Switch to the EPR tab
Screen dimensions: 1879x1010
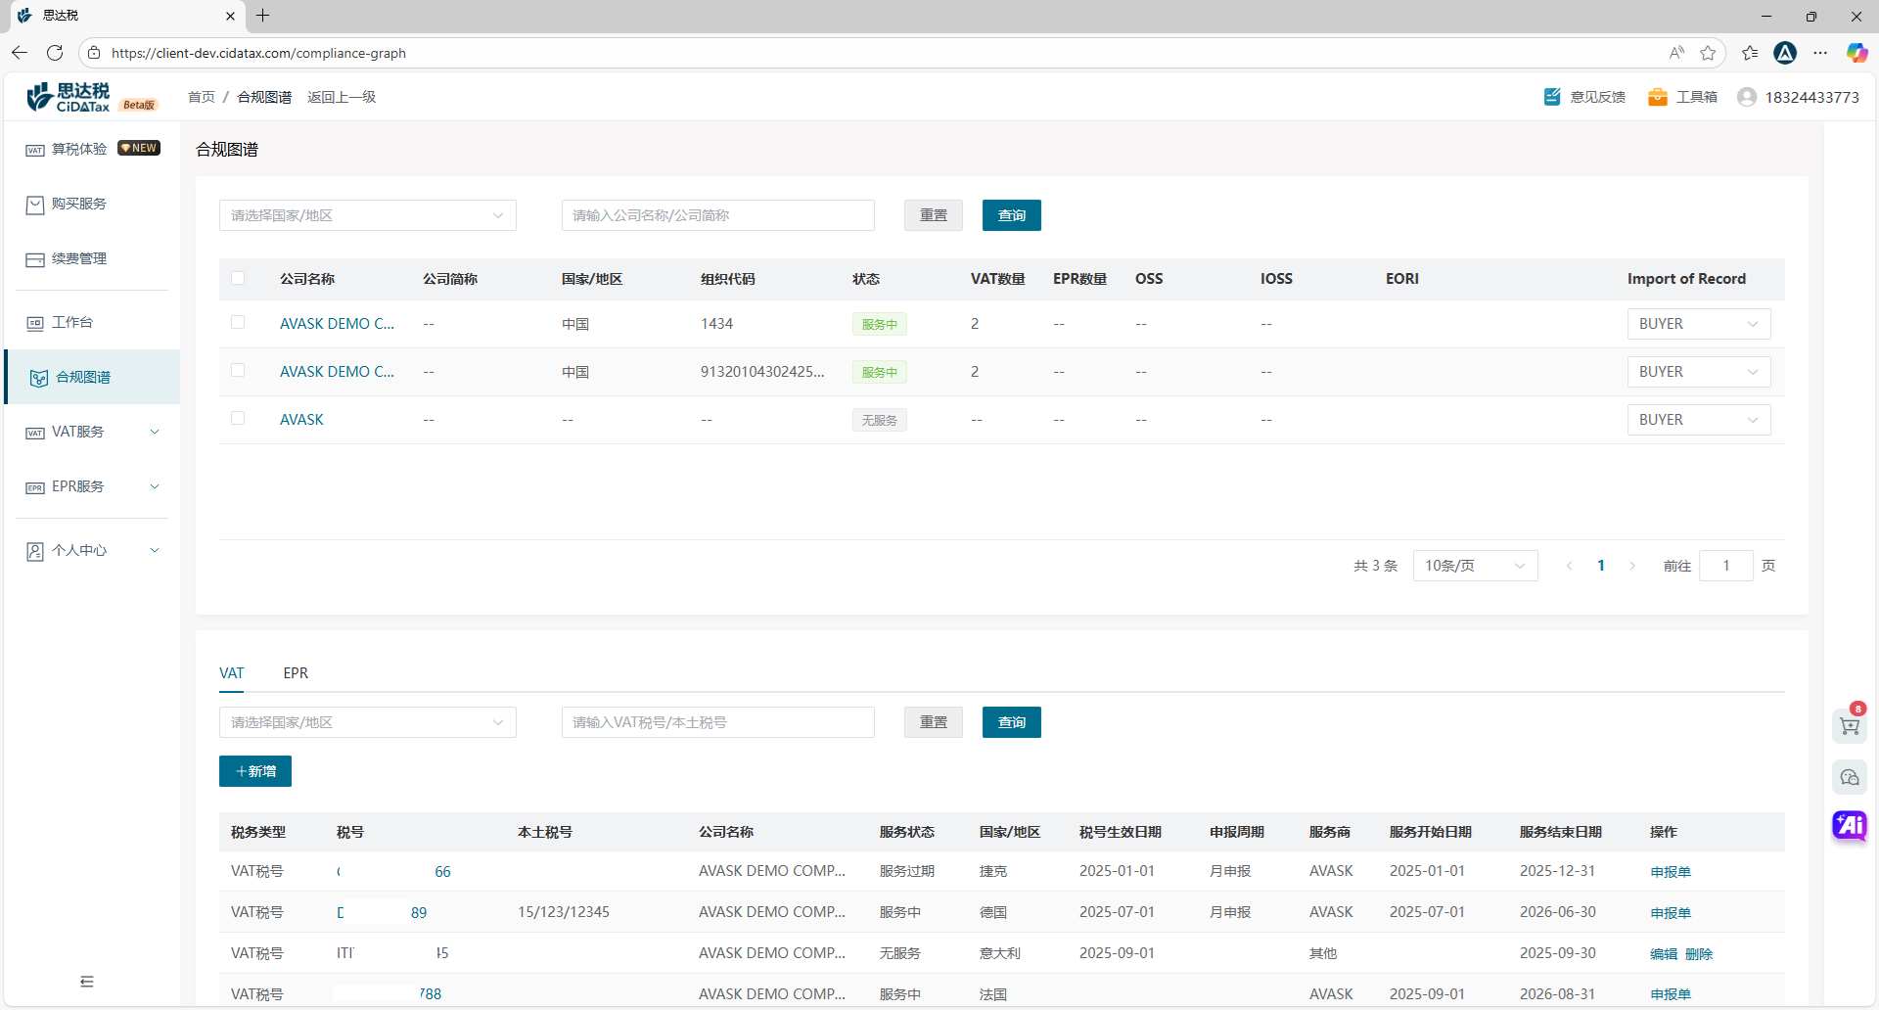[x=296, y=673]
